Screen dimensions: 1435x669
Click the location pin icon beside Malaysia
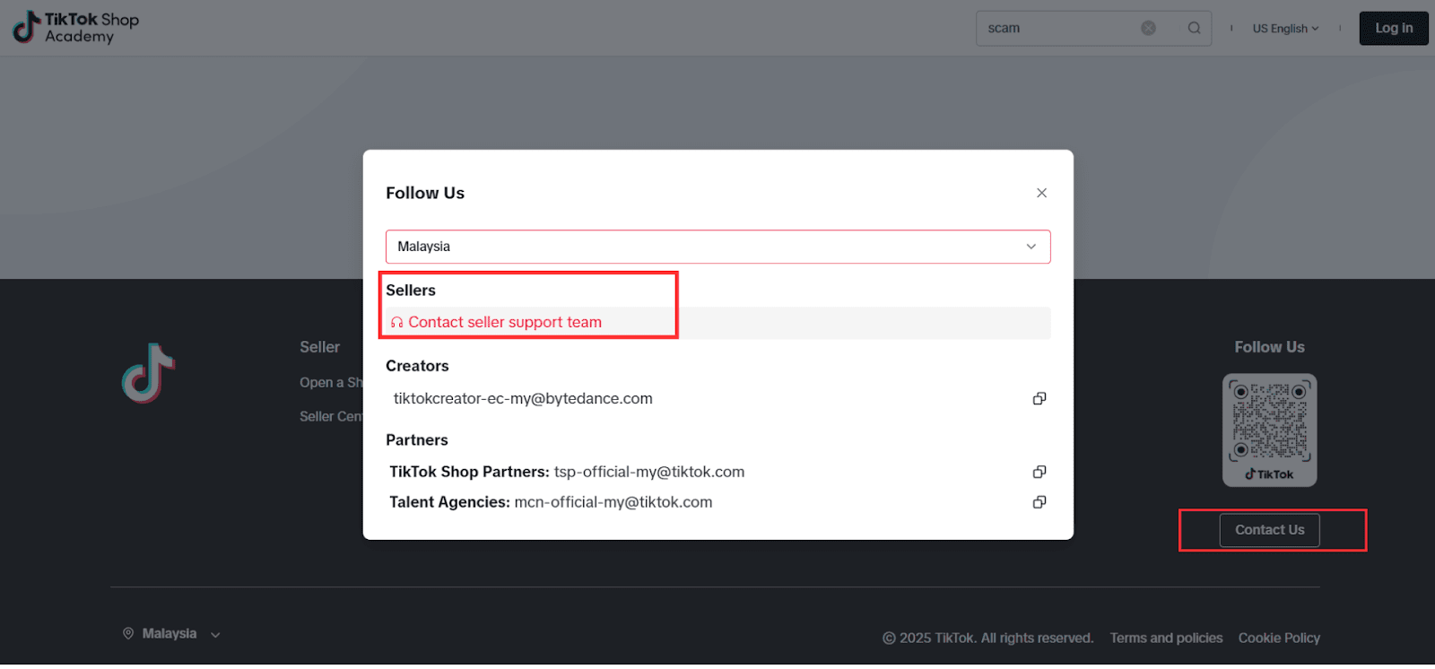tap(128, 633)
